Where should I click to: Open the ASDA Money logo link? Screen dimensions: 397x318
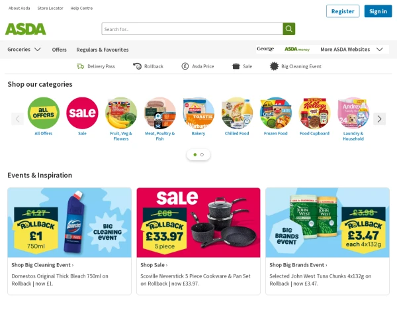(x=297, y=49)
